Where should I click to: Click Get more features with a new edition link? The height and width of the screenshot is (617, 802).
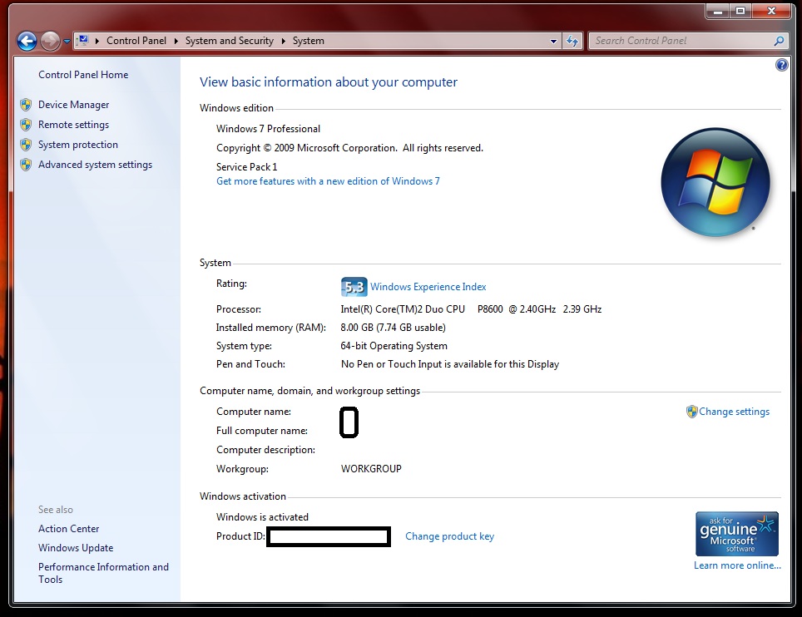pos(328,181)
